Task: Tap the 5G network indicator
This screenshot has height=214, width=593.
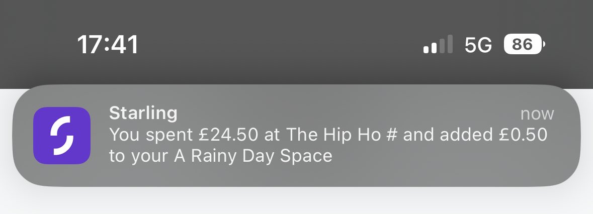Action: tap(478, 45)
